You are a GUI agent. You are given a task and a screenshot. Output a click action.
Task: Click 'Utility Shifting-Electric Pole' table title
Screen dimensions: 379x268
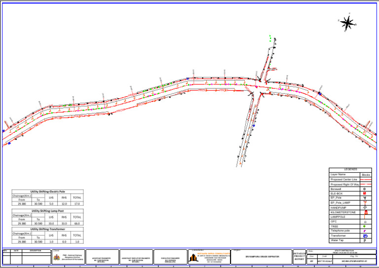click(x=47, y=191)
